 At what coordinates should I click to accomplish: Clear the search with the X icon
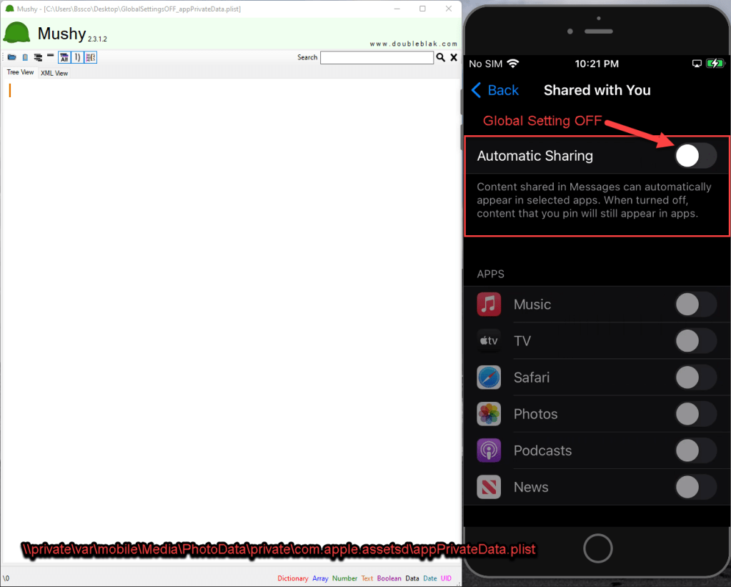[454, 57]
